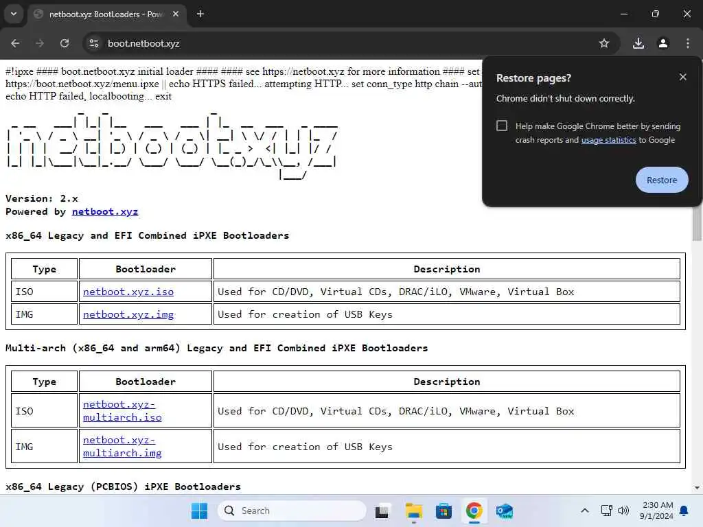Viewport: 703px width, 527px height.
Task: Click the Chrome taskbar icon
Action: click(x=474, y=511)
